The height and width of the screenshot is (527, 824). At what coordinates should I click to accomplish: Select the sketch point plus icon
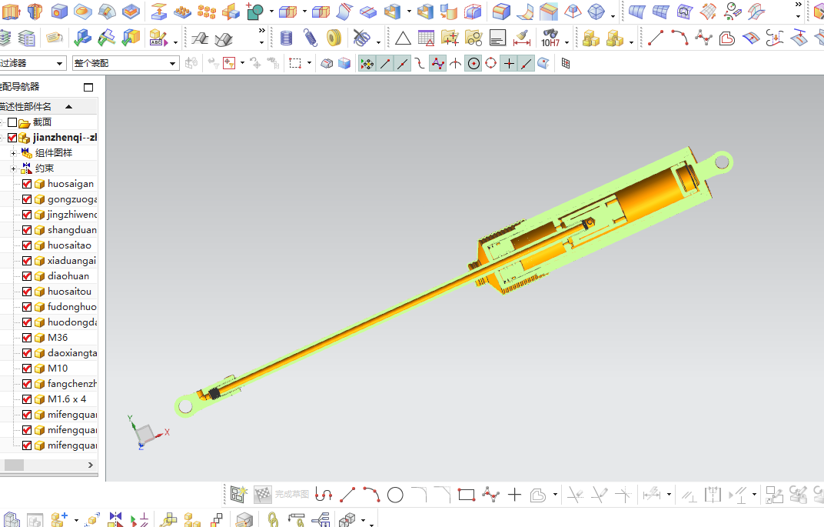[514, 495]
